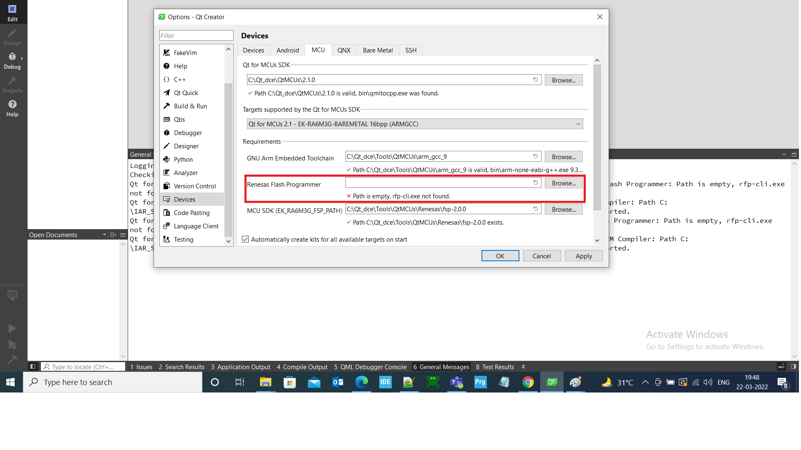The height and width of the screenshot is (450, 801).
Task: Switch to the Bare Metal tab
Action: [x=377, y=50]
